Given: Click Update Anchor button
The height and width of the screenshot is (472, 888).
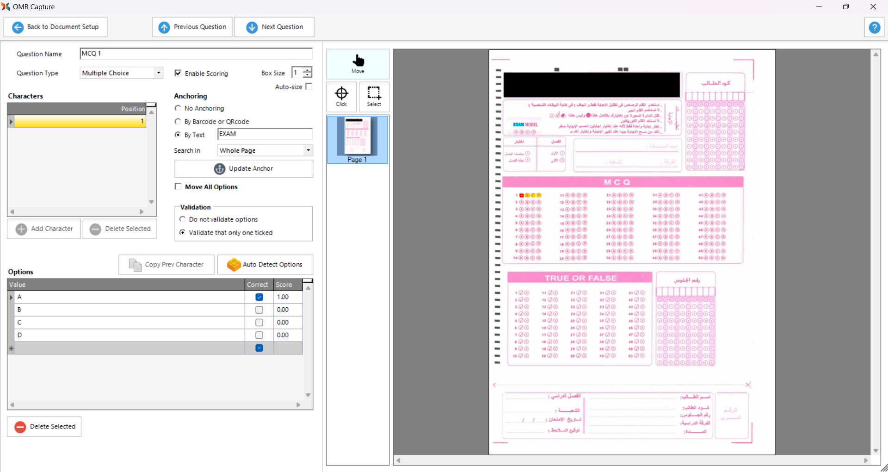Looking at the screenshot, I should [244, 169].
